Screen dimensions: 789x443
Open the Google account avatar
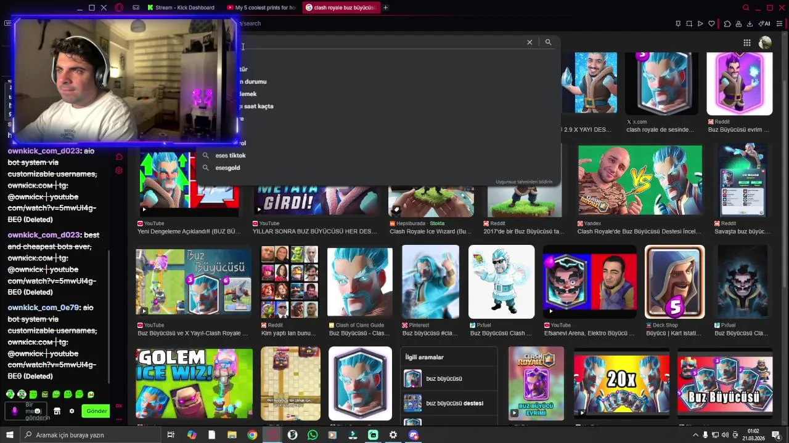(765, 42)
